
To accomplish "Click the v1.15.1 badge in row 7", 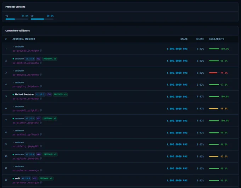I will [x=30, y=119].
